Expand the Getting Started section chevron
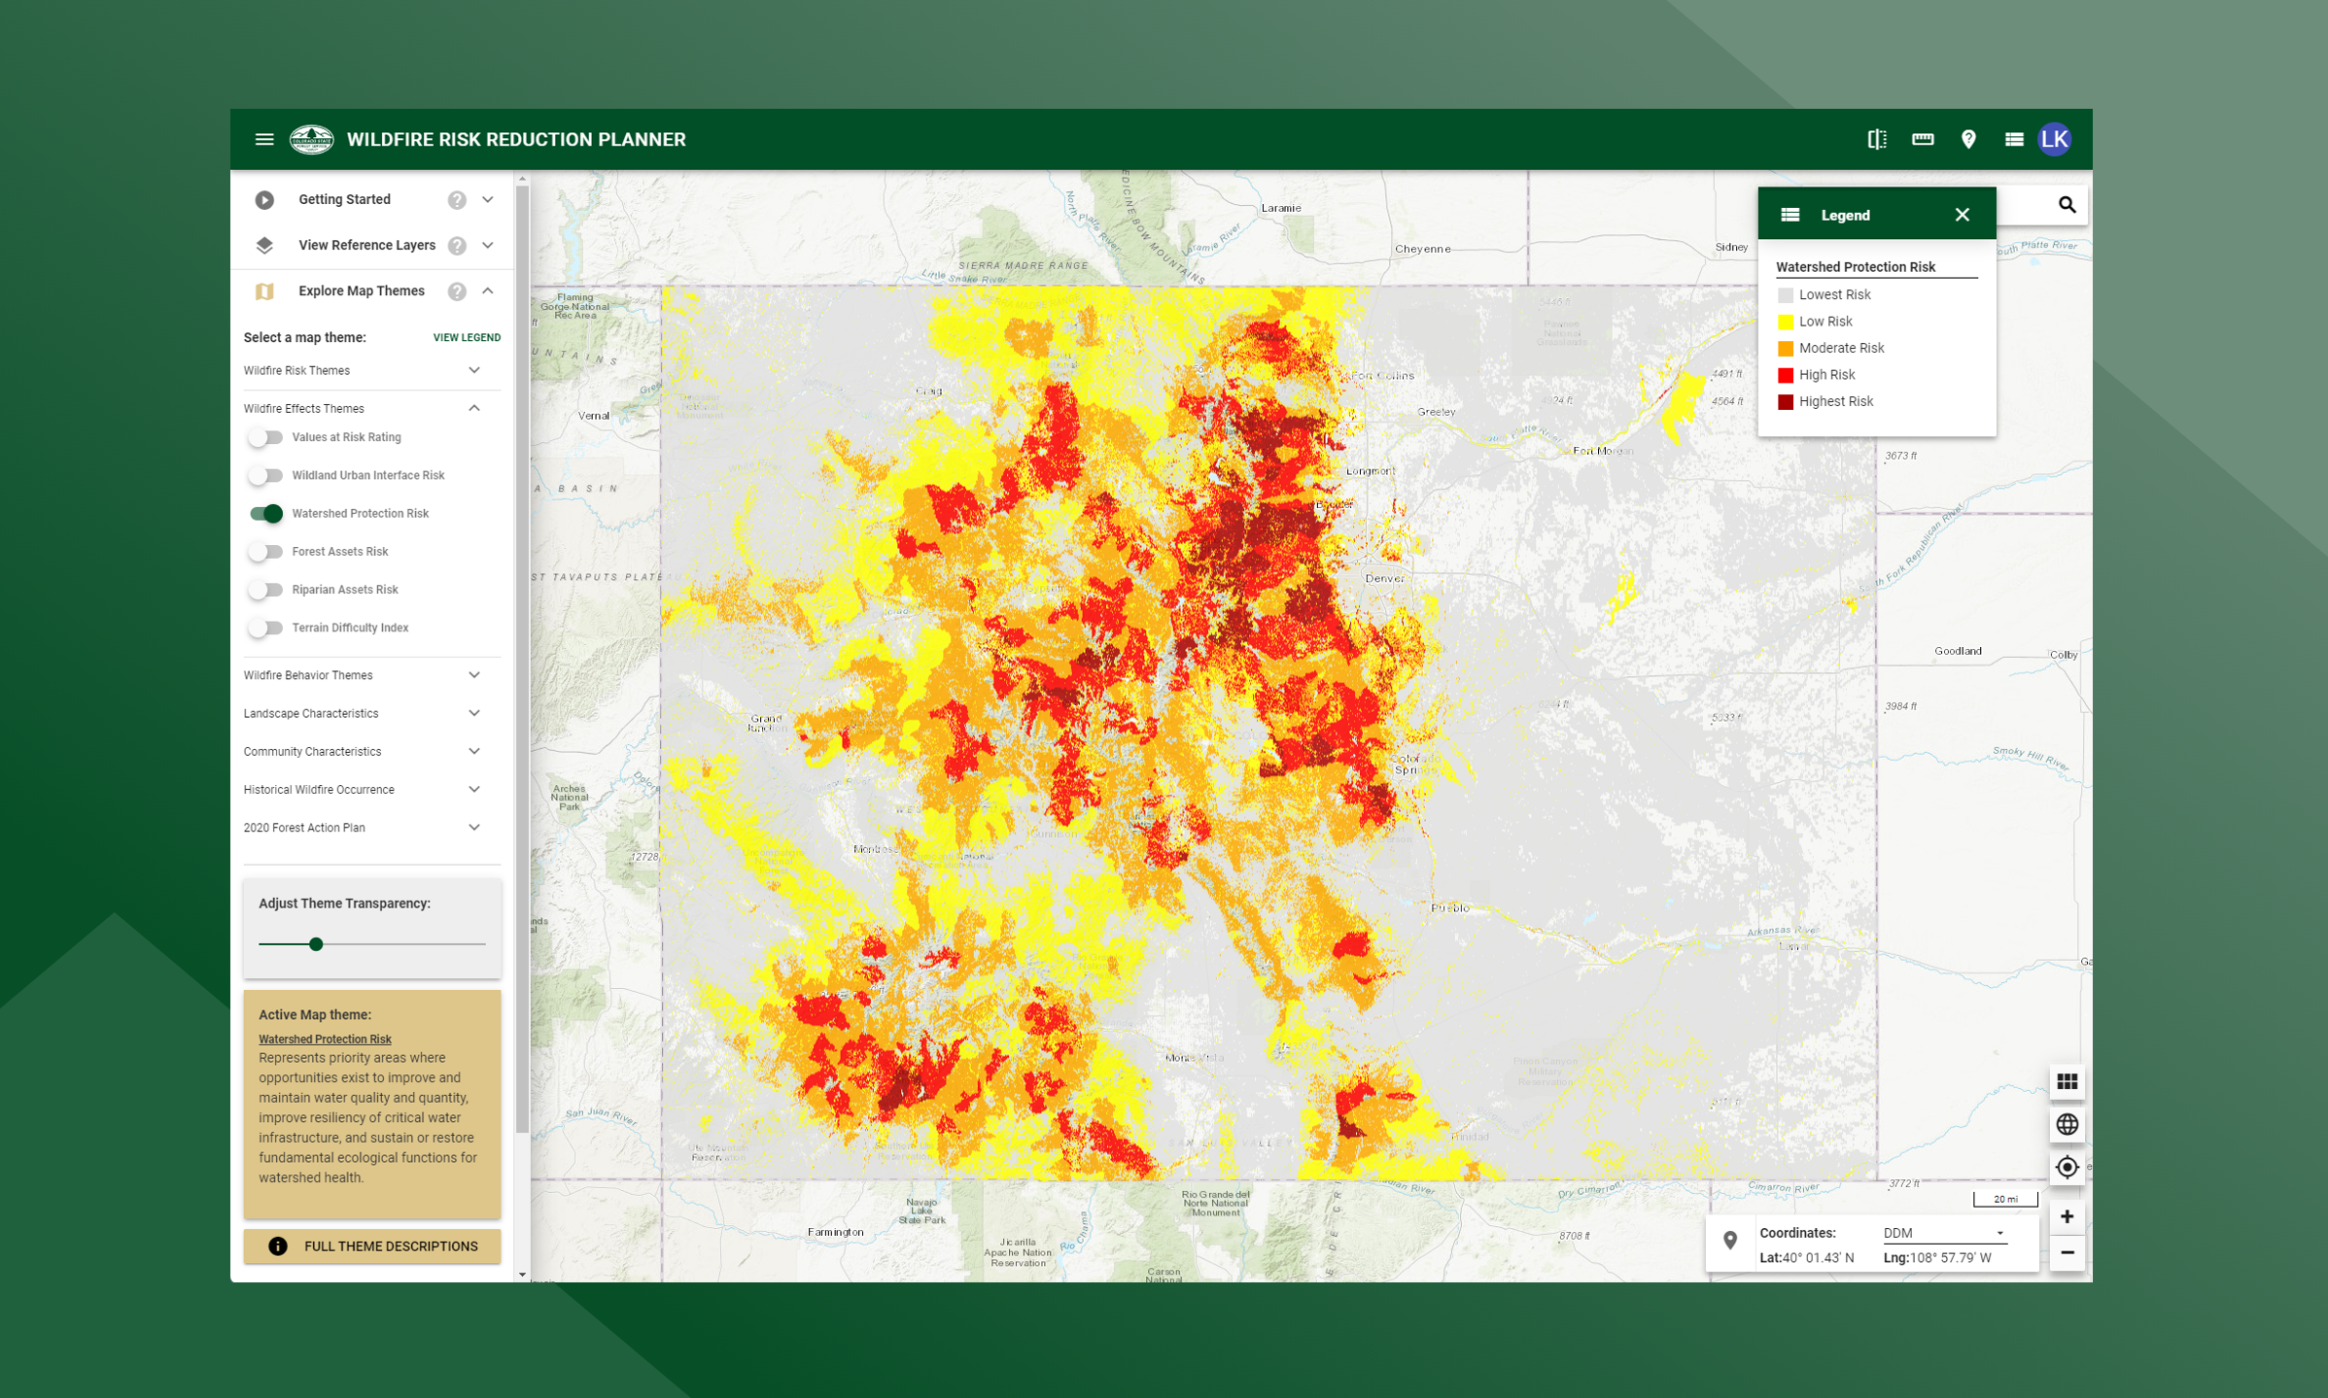This screenshot has width=2328, height=1398. 488,200
